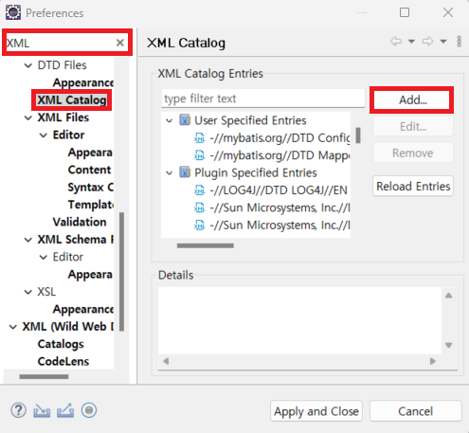The width and height of the screenshot is (469, 433).
Task: Click the icon beside the LOG4J DTD entry
Action: pyautogui.click(x=199, y=190)
